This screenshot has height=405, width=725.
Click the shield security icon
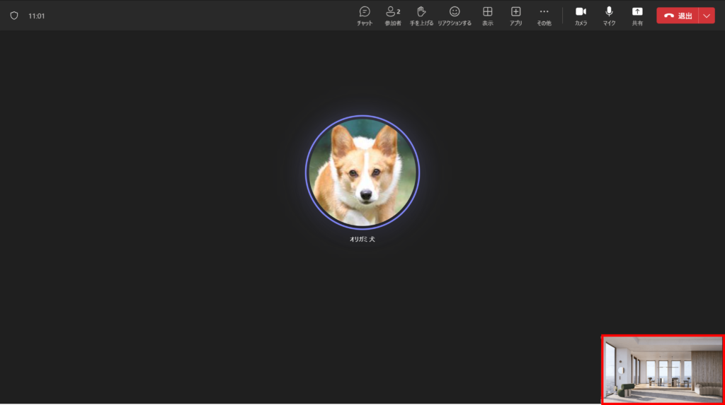pos(13,15)
